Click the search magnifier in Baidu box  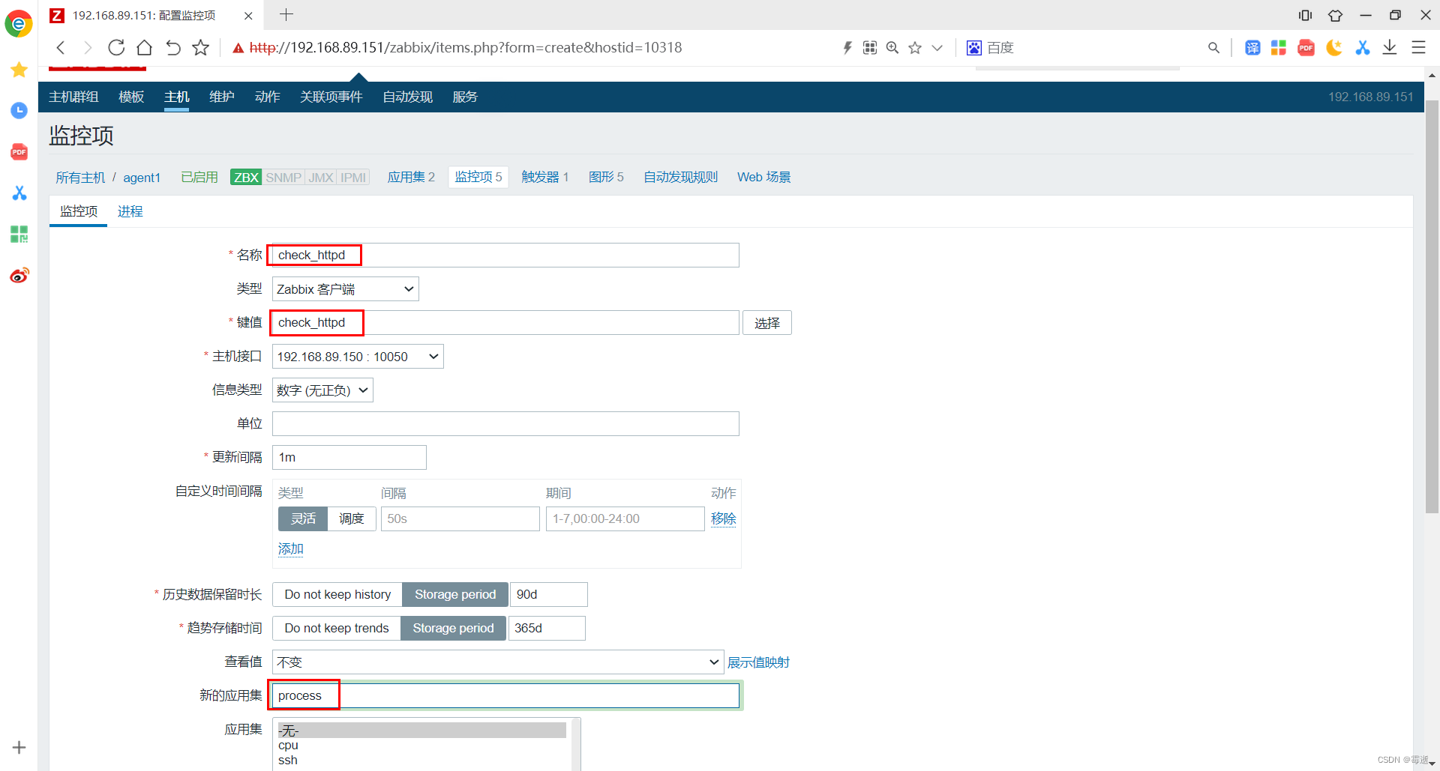tap(1213, 48)
